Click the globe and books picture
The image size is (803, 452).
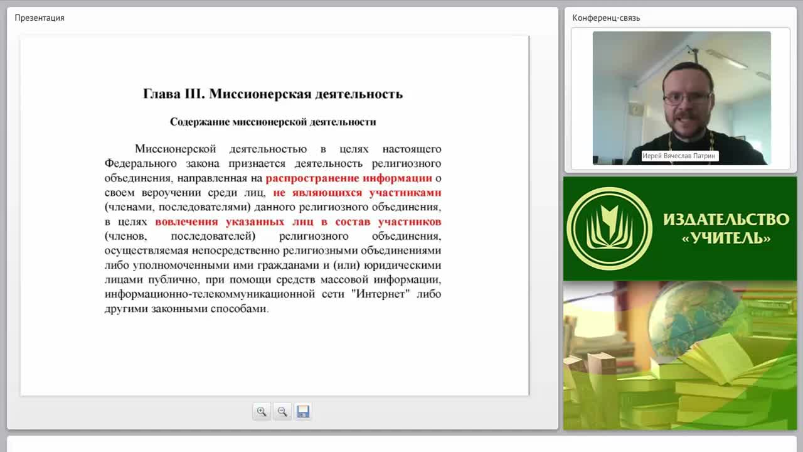coord(680,356)
